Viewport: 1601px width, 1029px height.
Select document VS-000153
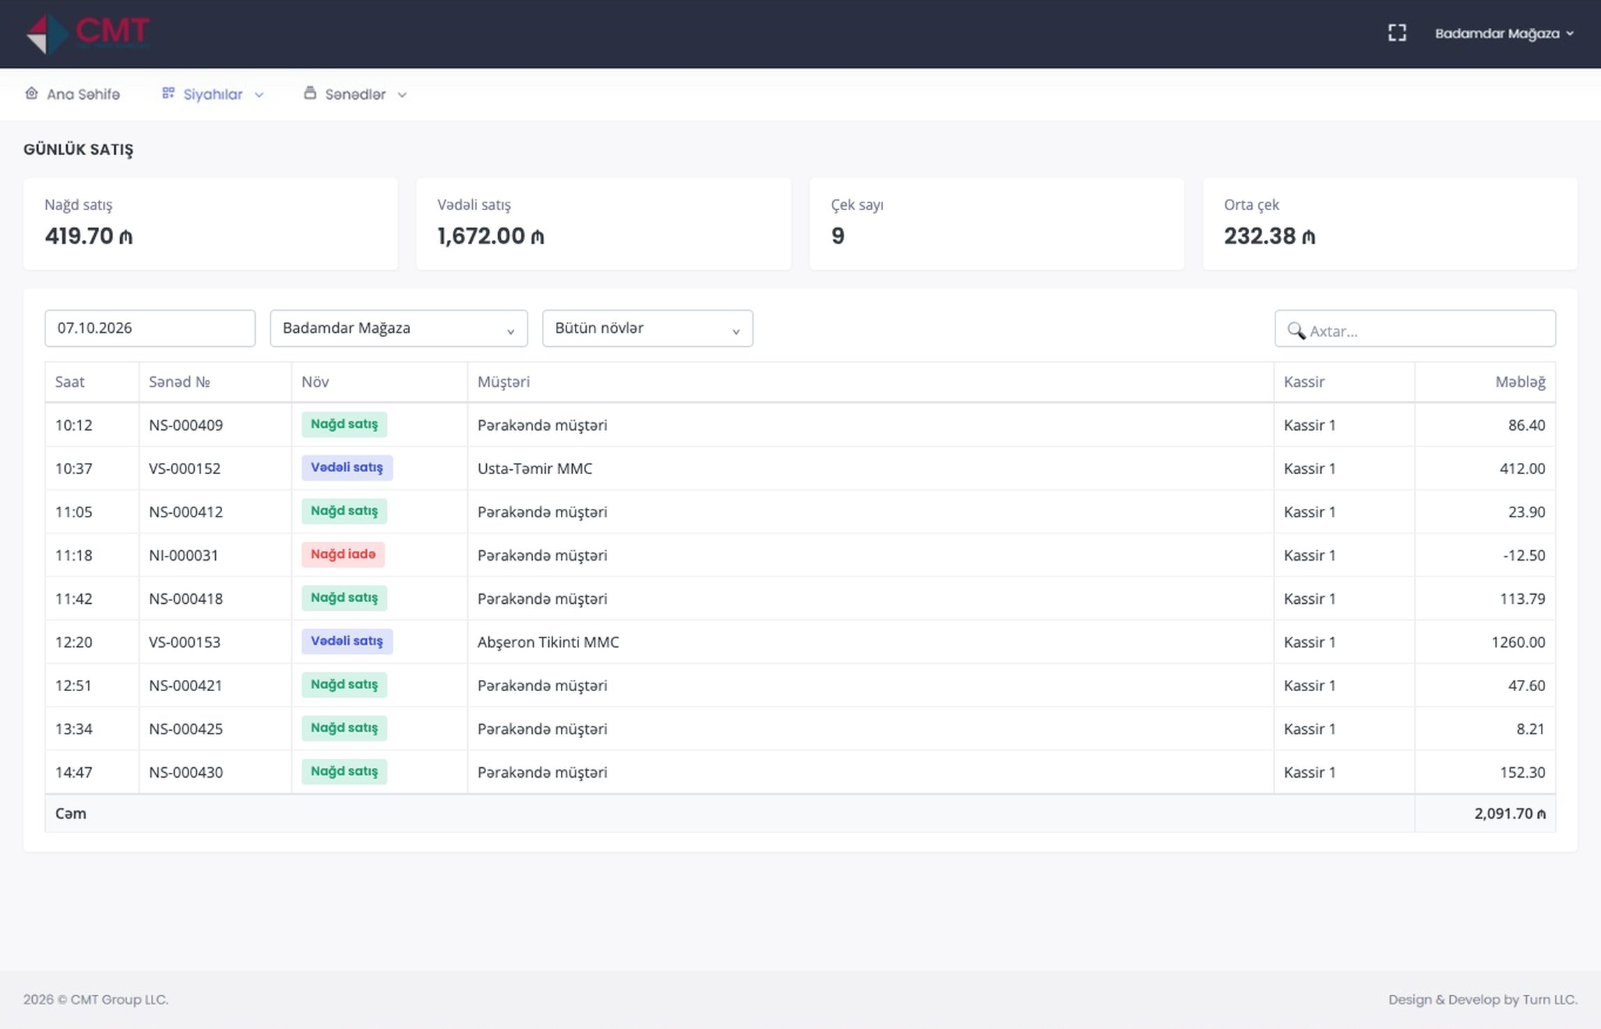tap(184, 642)
